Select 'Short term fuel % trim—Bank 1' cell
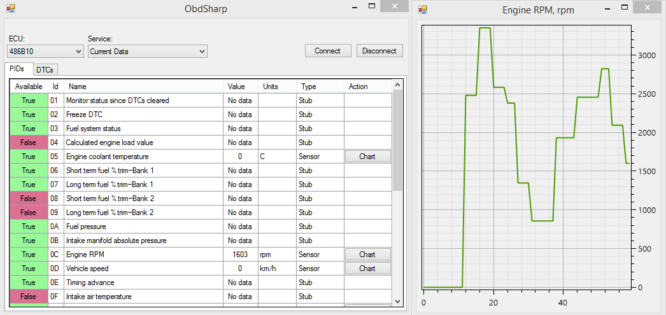Screen dimensions: 666x315 [143, 171]
